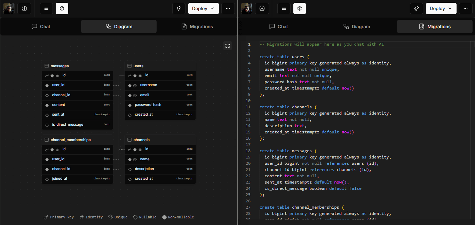475x225 pixels.
Task: Click the brain icon in the Migrations pane
Action: [262, 8]
